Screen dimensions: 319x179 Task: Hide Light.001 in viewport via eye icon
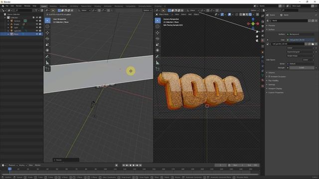pos(37,31)
